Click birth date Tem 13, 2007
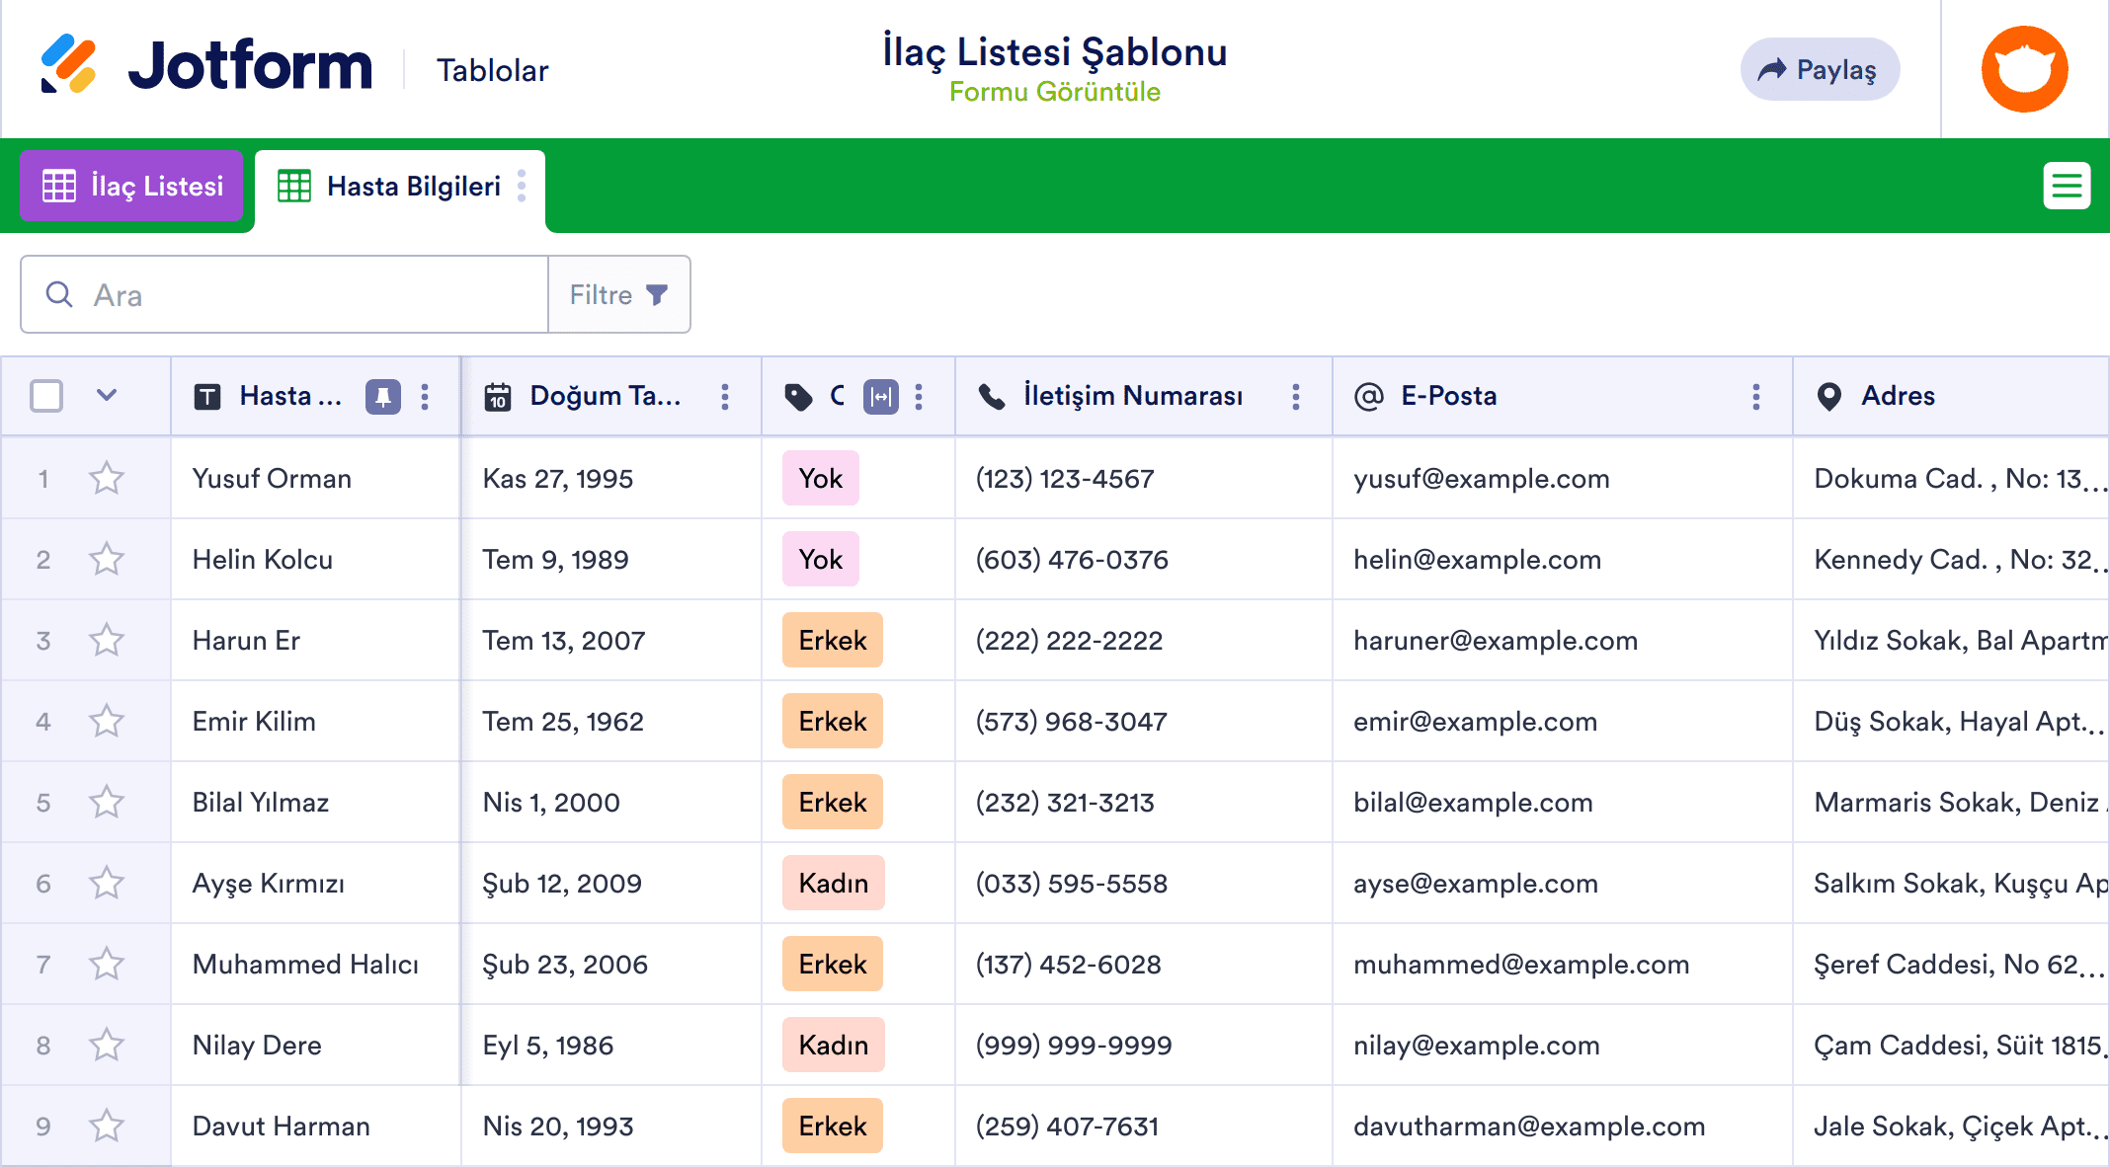The height and width of the screenshot is (1167, 2110). (x=563, y=641)
